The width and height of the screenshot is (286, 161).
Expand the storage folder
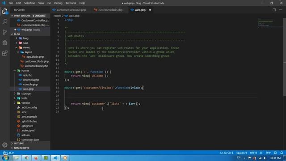(26, 93)
